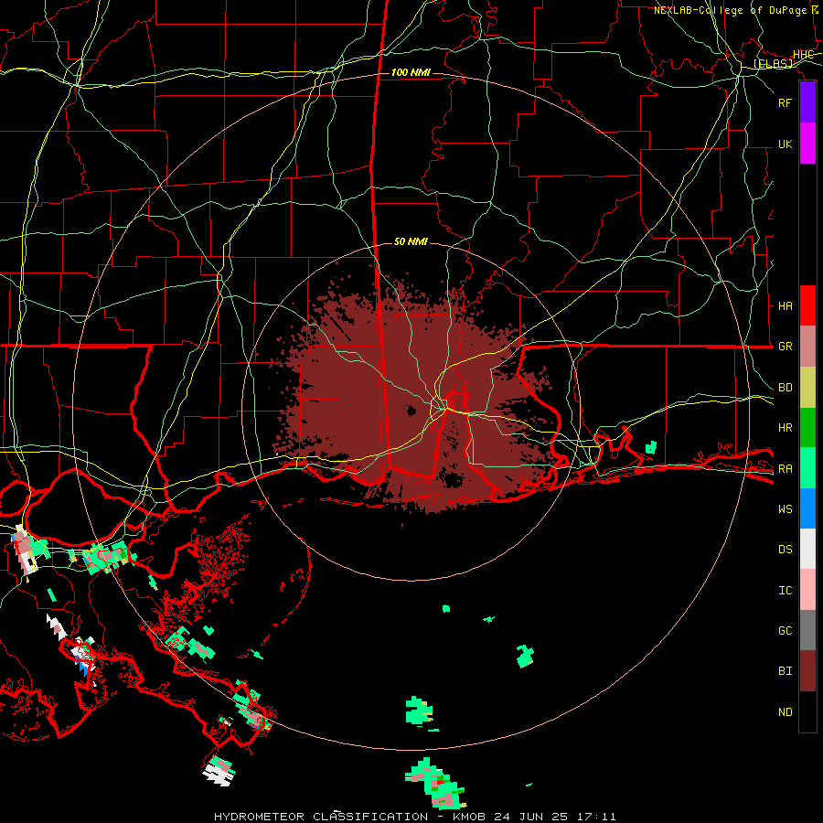Viewport: 823px width, 823px height.
Task: Click the "[CLAS]" units label
Action: pos(773,63)
